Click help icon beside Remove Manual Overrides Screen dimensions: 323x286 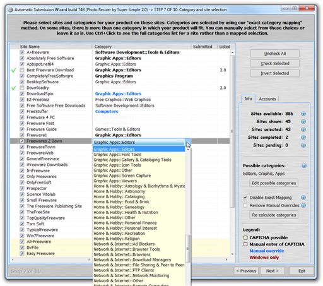[x=303, y=205]
